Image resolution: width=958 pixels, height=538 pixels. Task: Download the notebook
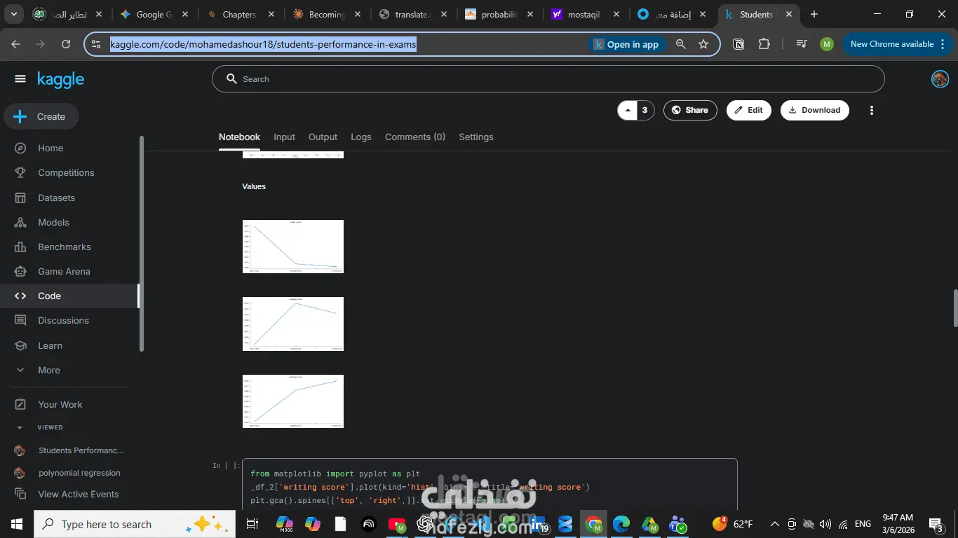pyautogui.click(x=814, y=110)
